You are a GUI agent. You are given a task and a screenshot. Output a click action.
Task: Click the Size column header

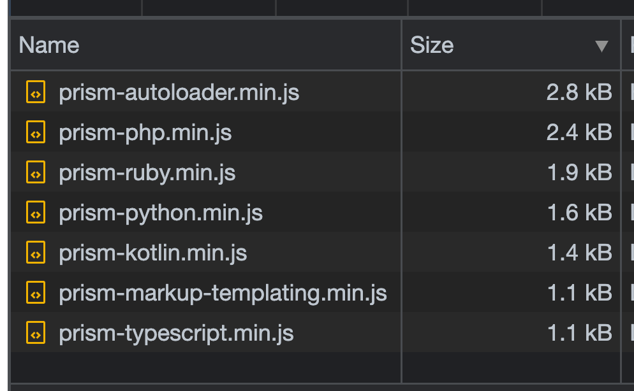pyautogui.click(x=434, y=45)
